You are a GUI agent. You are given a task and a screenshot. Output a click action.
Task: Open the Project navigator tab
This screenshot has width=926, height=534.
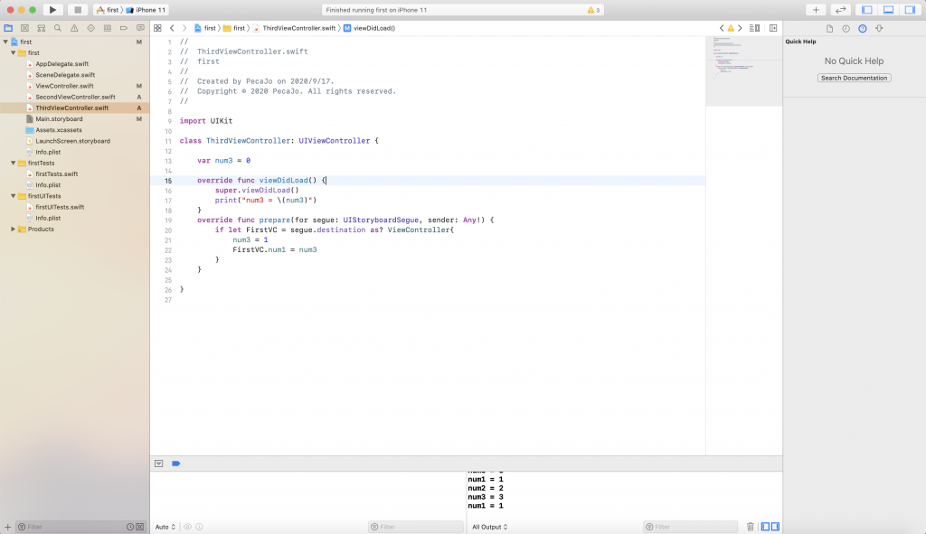pyautogui.click(x=8, y=28)
